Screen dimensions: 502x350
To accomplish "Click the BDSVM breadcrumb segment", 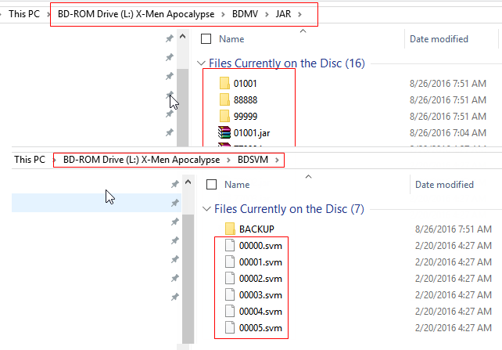I will [x=253, y=160].
